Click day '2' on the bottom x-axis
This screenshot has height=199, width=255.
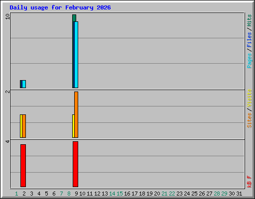[24, 194]
